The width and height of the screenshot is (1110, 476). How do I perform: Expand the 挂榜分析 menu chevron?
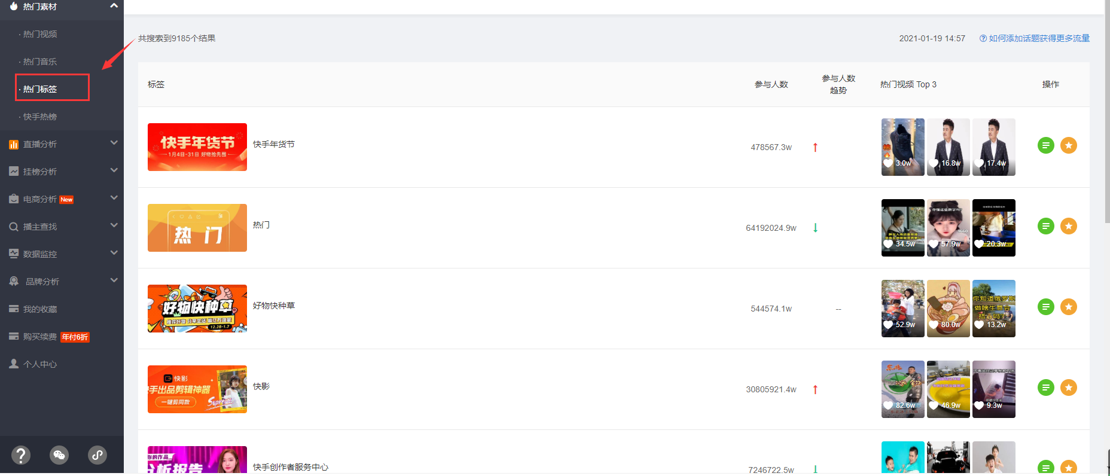[114, 170]
